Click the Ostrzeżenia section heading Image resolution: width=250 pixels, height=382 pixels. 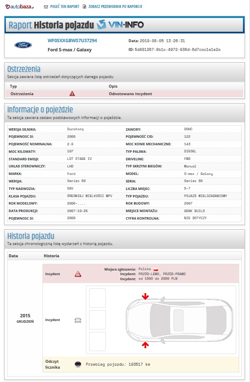(x=24, y=69)
